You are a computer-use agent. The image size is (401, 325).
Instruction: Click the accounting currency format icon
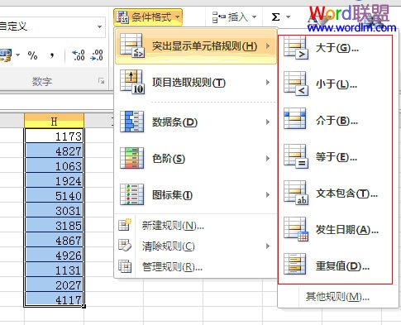(x=6, y=55)
